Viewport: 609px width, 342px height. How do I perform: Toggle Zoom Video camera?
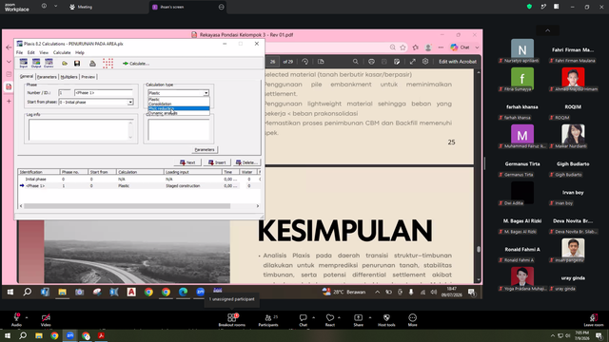(46, 319)
